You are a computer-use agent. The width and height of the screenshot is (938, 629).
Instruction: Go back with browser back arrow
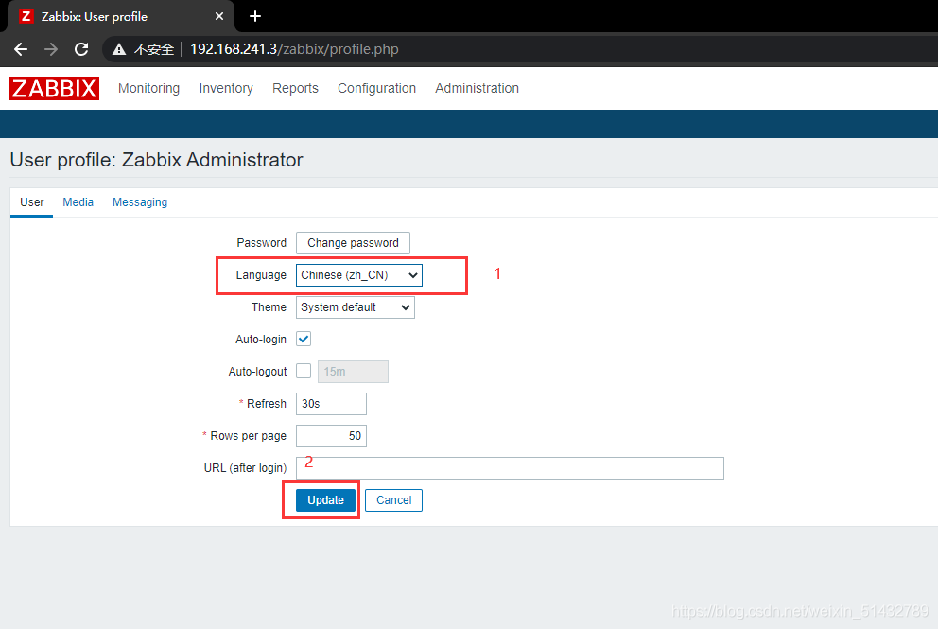pos(21,49)
